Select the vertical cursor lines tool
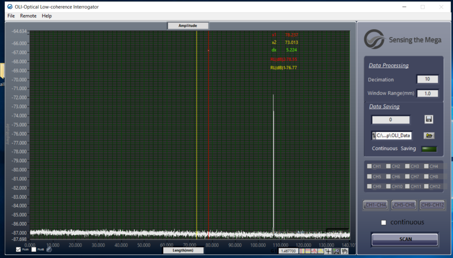This screenshot has height=258, width=453. 302,251
